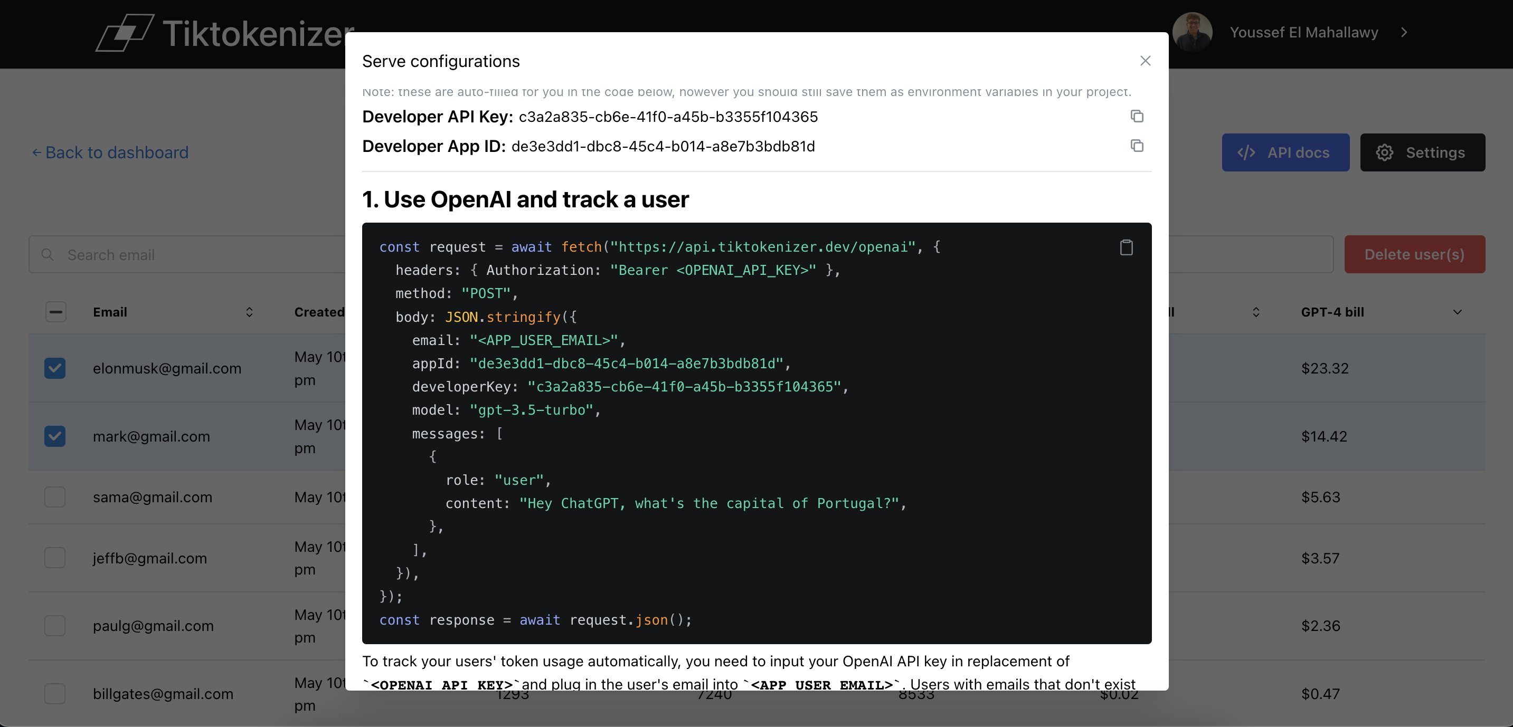Go back to dashboard
This screenshot has height=727, width=1513.
(110, 152)
